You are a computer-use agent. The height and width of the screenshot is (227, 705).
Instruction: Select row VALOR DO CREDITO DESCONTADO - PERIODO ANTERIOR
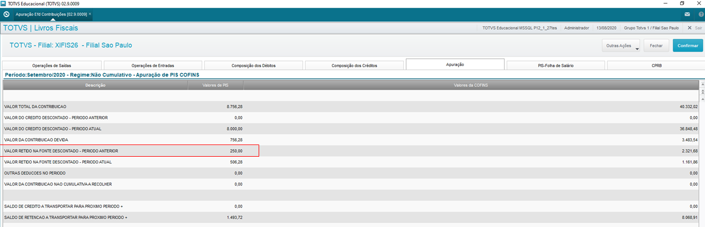(351, 117)
